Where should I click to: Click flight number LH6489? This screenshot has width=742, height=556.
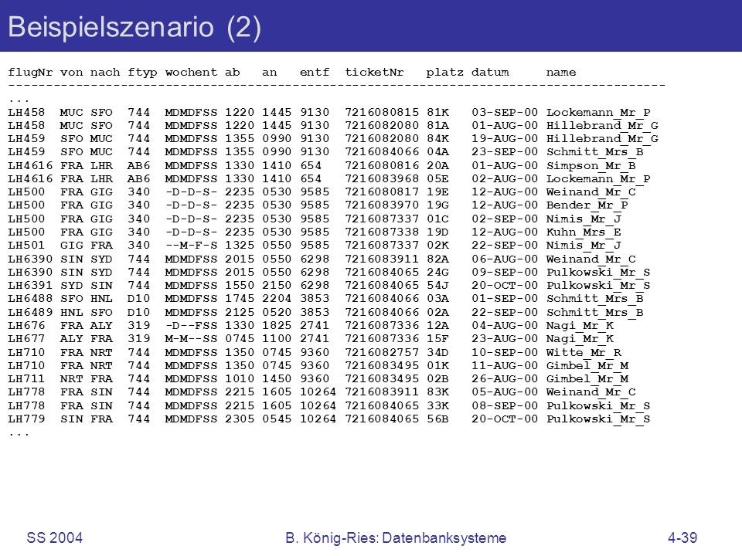pos(30,313)
